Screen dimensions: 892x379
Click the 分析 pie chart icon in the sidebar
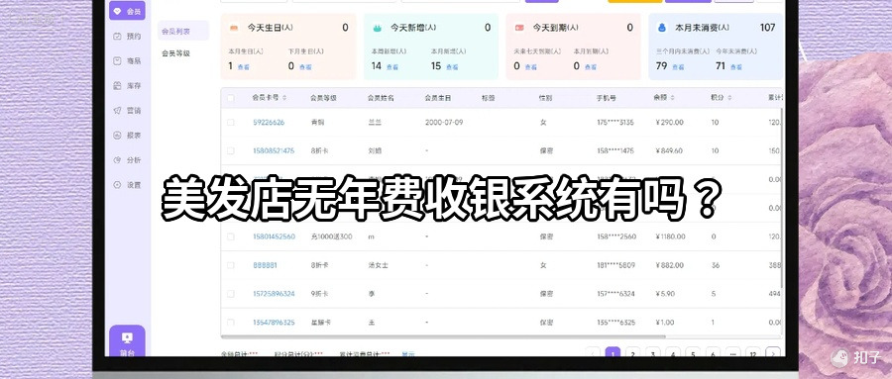click(x=117, y=160)
